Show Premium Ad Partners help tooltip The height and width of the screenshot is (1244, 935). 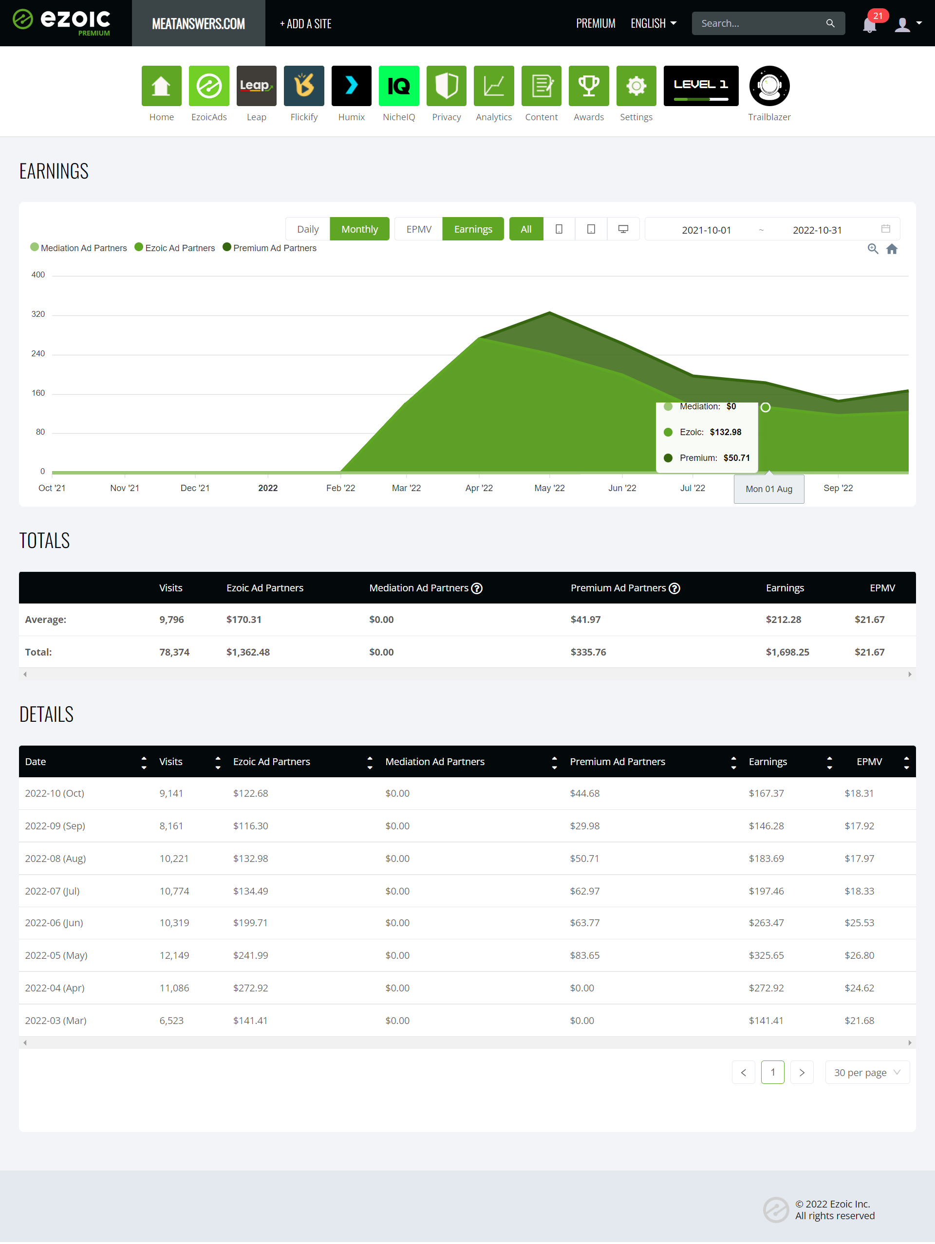click(x=674, y=588)
